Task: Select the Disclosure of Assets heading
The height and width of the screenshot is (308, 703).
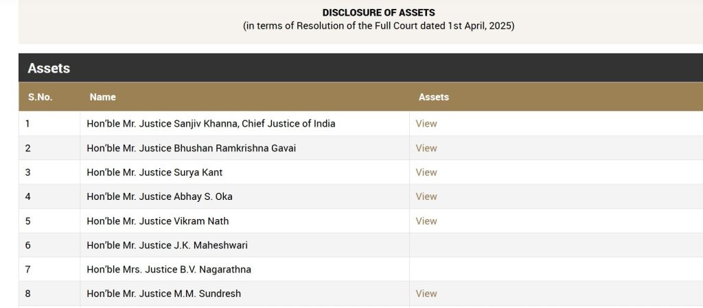Action: [x=379, y=12]
